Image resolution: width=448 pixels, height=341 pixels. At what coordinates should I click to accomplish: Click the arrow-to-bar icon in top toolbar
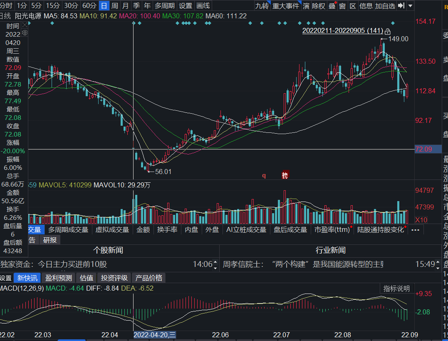pos(401,6)
